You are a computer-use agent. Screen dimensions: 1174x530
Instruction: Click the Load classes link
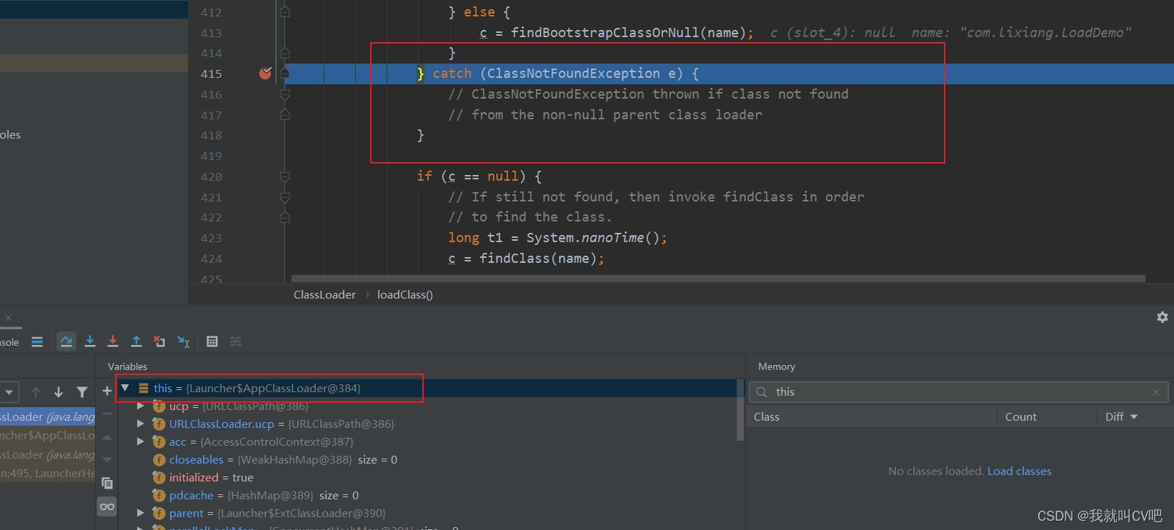(1019, 471)
